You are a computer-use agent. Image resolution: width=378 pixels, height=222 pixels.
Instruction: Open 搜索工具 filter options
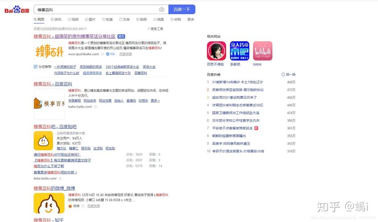click(x=155, y=29)
